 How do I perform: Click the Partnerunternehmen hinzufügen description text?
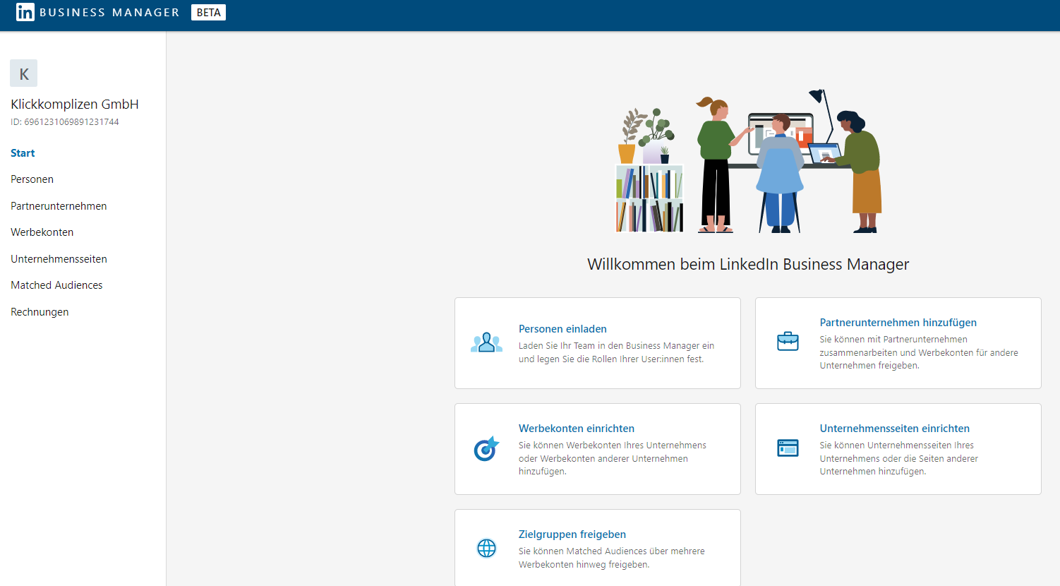point(919,352)
